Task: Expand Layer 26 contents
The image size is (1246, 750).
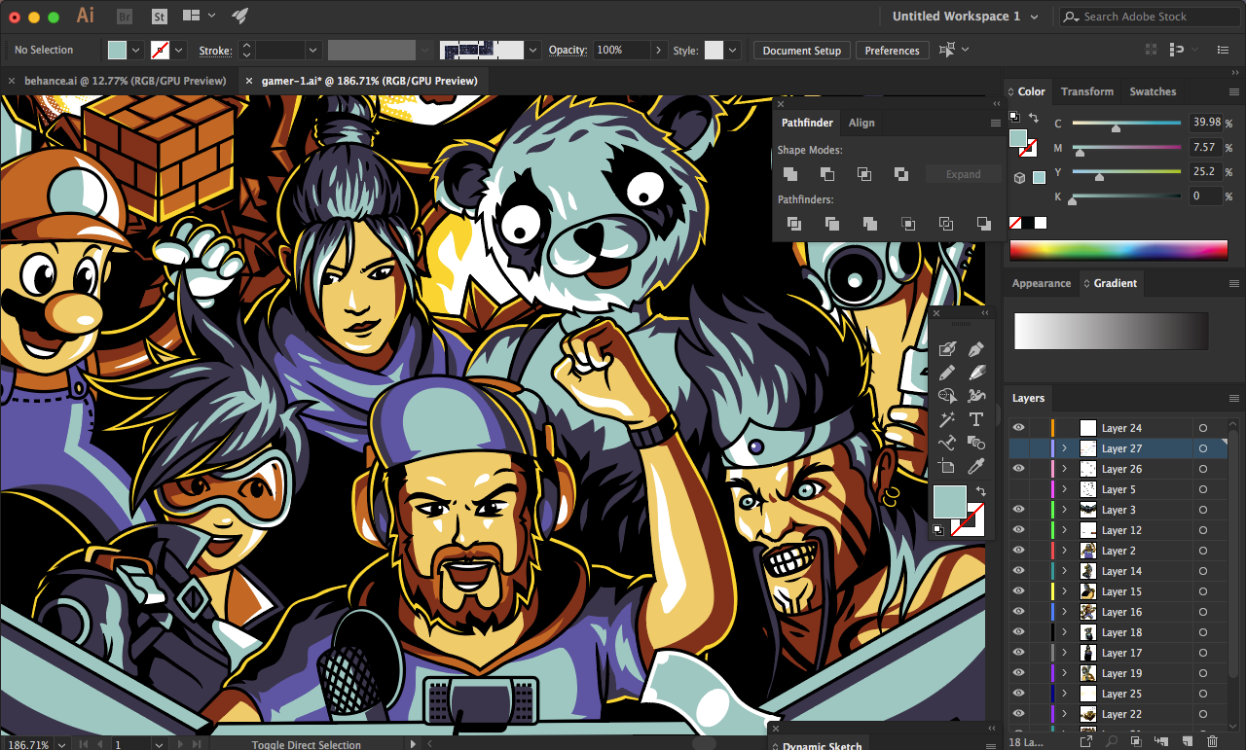Action: tap(1064, 469)
